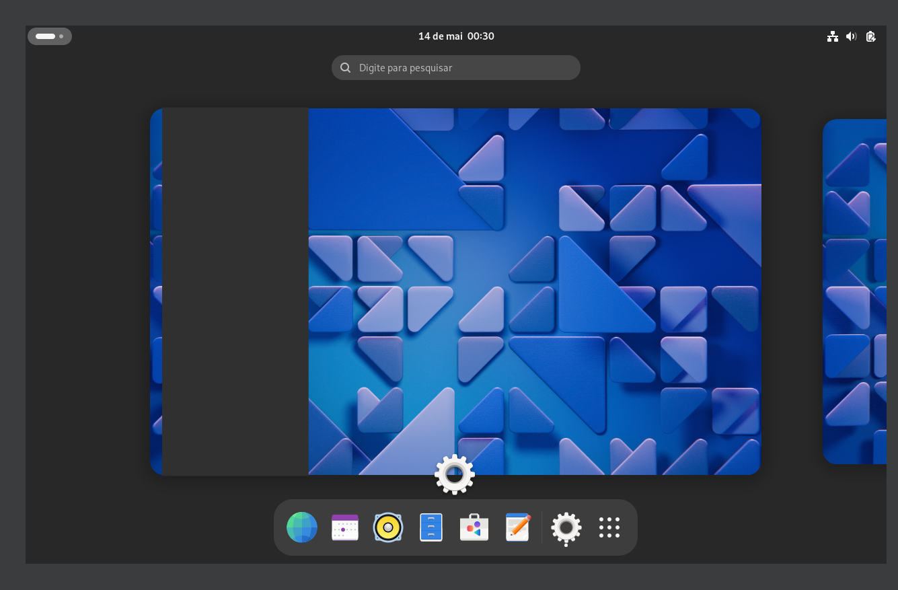
Task: Open the Files file manager icon
Action: pyautogui.click(x=431, y=527)
